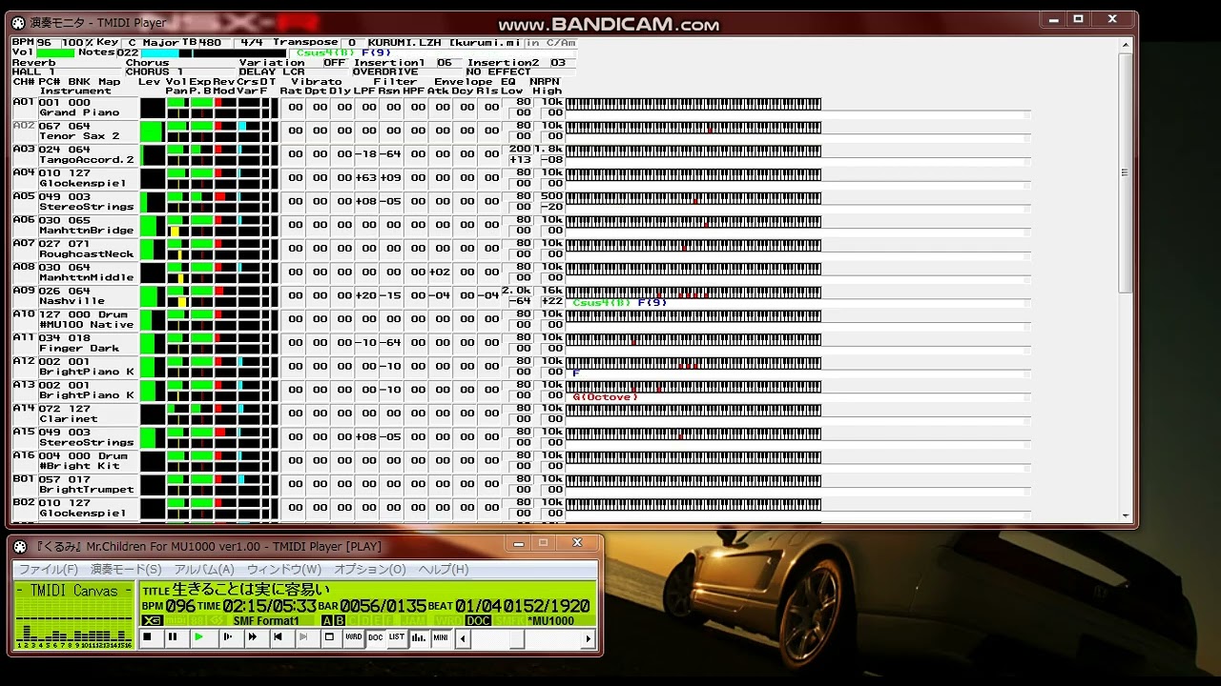This screenshot has width=1221, height=686.
Task: Click the SMF Format1 label
Action: [x=266, y=621]
